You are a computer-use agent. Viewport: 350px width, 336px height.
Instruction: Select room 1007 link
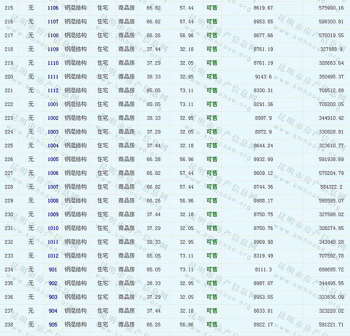pos(53,187)
